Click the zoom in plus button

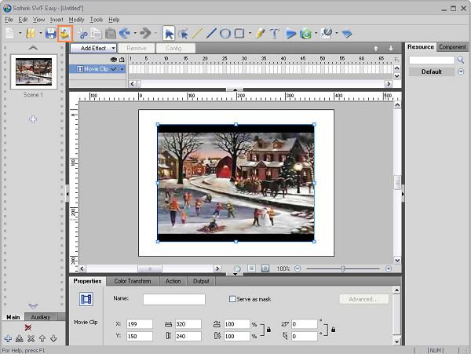point(388,268)
